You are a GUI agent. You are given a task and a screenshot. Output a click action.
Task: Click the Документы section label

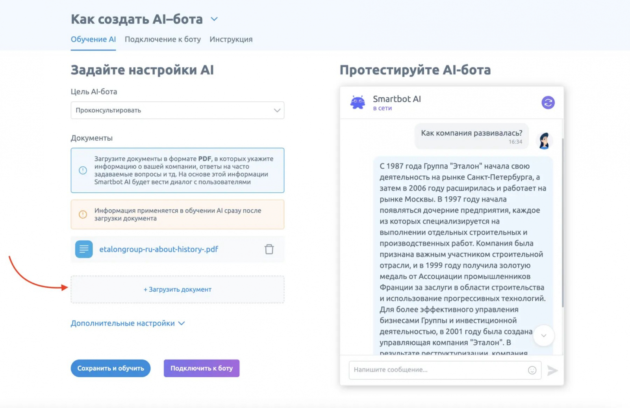[92, 138]
